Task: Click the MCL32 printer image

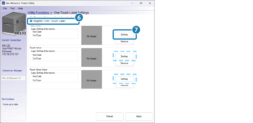Action: point(14,24)
